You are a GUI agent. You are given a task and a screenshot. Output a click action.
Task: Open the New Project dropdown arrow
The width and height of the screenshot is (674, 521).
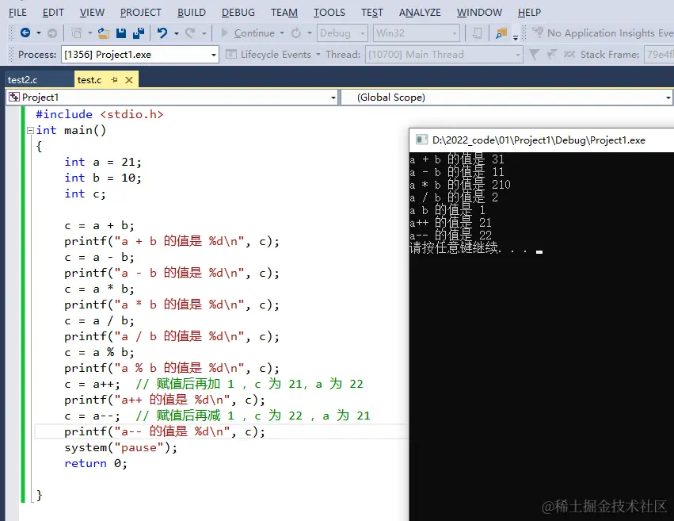(89, 33)
